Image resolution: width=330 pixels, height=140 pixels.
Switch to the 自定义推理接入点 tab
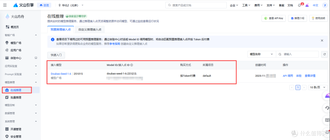click(90, 30)
